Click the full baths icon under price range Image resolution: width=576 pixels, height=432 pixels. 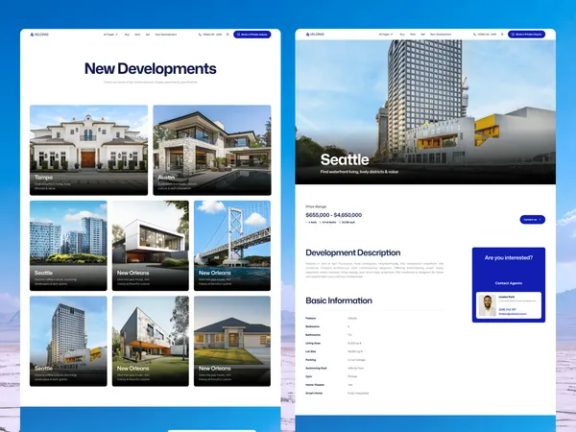click(321, 223)
